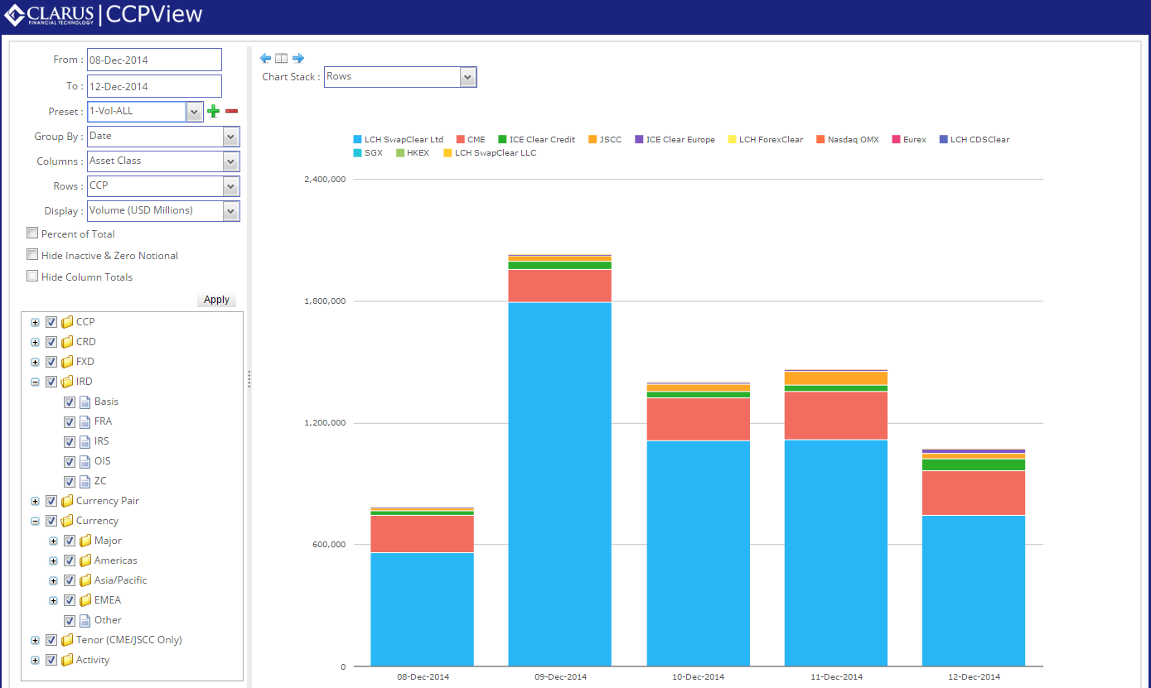The width and height of the screenshot is (1151, 688).
Task: Click the ICE Clear Europe purple legend swatch
Action: point(639,139)
